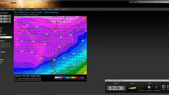Screen dimensions: 169x95
Task: Select forecast hour 180
Action: 4,47
